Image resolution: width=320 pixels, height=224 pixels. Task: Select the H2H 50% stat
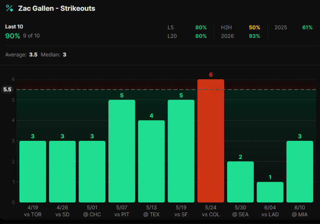click(241, 28)
